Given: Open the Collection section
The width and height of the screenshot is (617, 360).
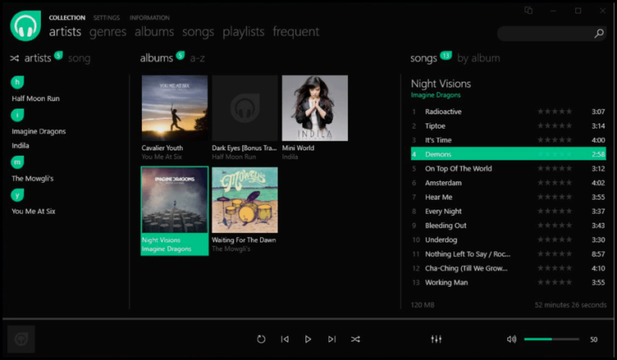Looking at the screenshot, I should point(67,18).
